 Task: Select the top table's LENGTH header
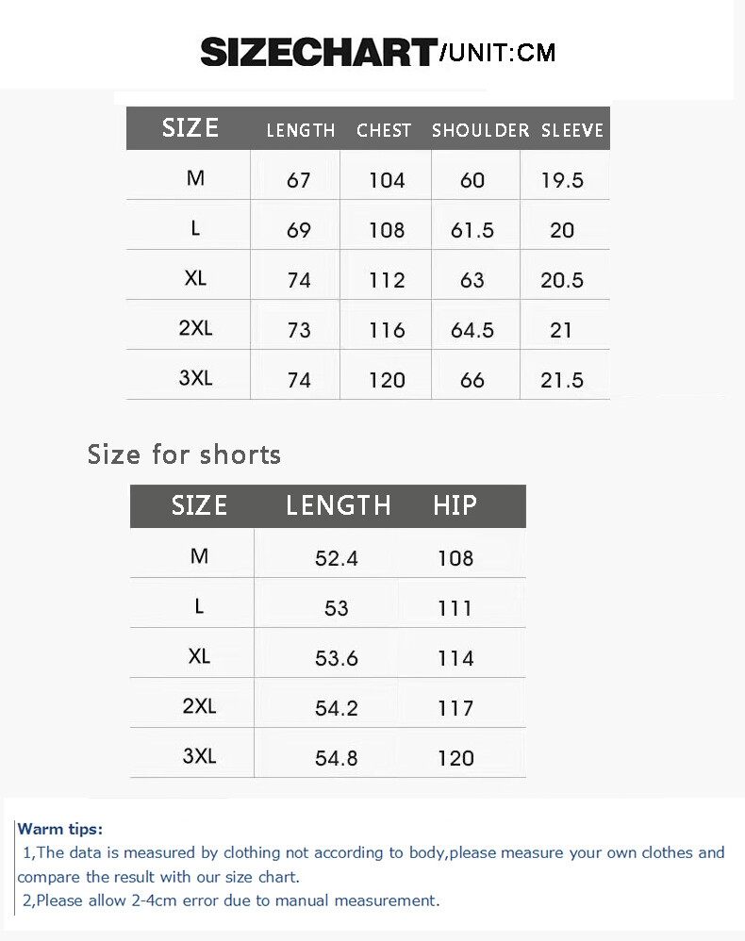coord(301,131)
